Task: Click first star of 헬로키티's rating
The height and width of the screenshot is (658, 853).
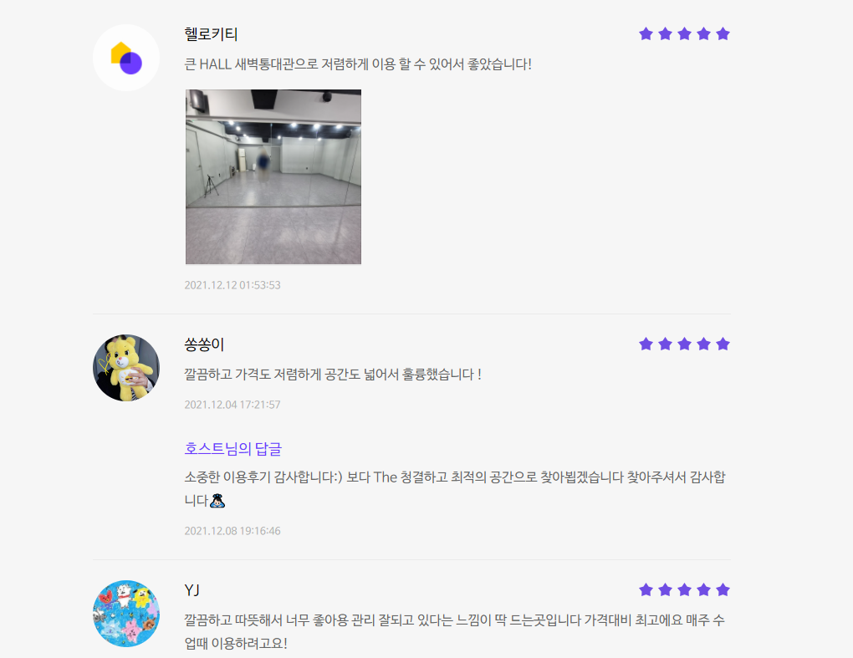Action: (646, 33)
